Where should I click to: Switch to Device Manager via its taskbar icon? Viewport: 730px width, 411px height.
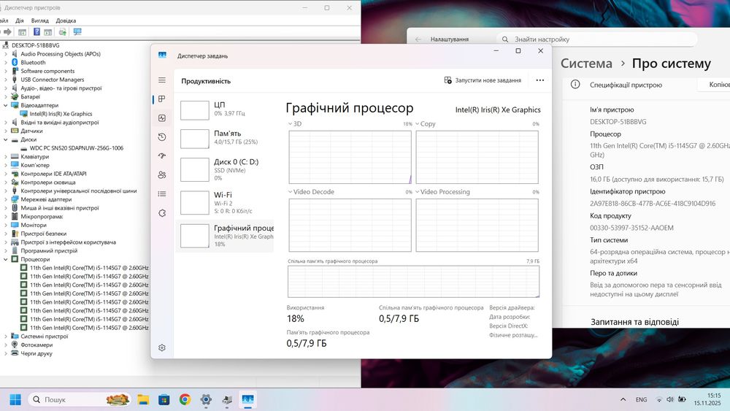coord(227,399)
